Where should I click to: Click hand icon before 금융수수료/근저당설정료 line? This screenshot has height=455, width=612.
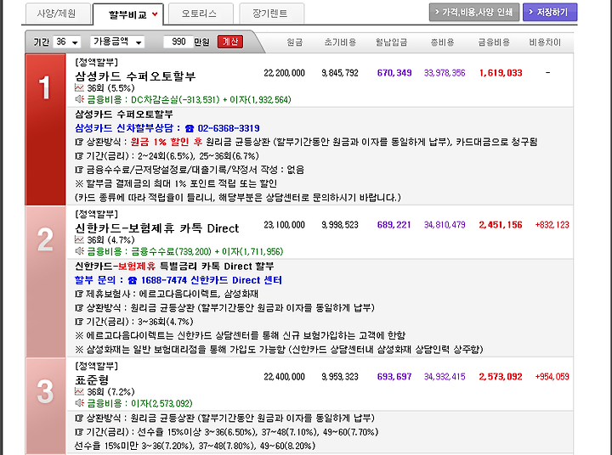pyautogui.click(x=79, y=170)
